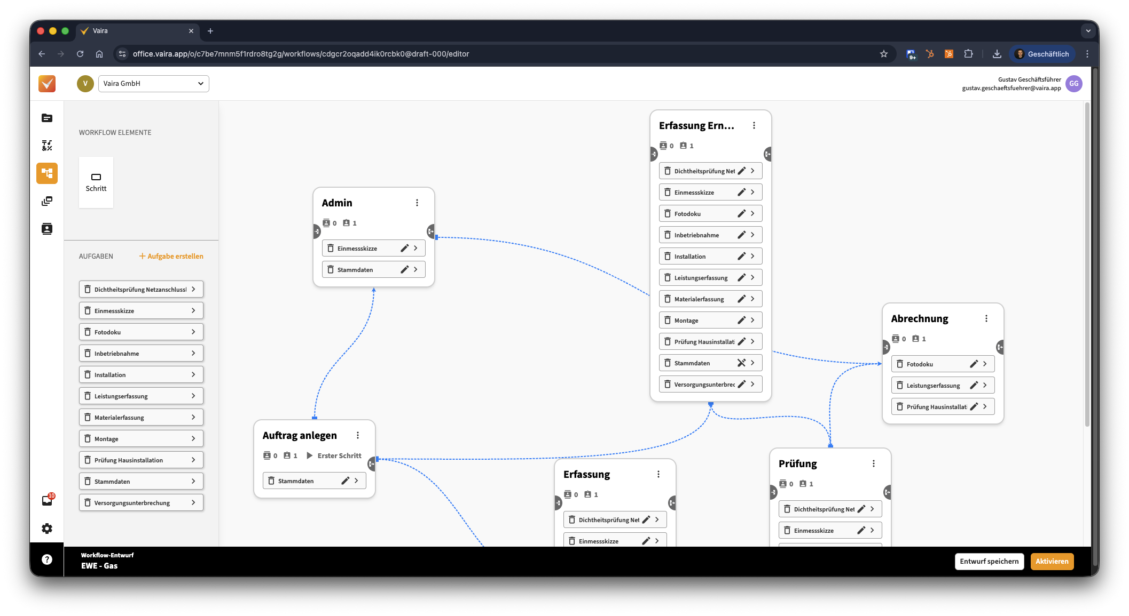Open the settings gear in sidebar
Image resolution: width=1129 pixels, height=616 pixels.
coord(47,529)
